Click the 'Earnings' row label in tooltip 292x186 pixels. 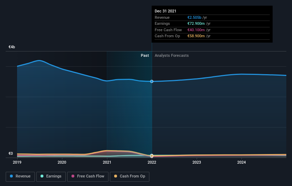coord(162,23)
